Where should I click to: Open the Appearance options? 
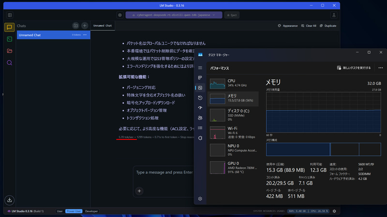[288, 26]
